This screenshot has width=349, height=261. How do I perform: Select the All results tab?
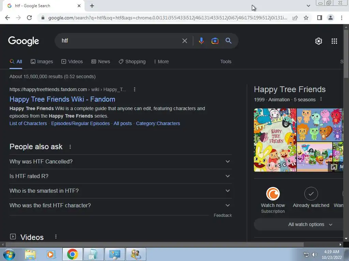click(16, 62)
